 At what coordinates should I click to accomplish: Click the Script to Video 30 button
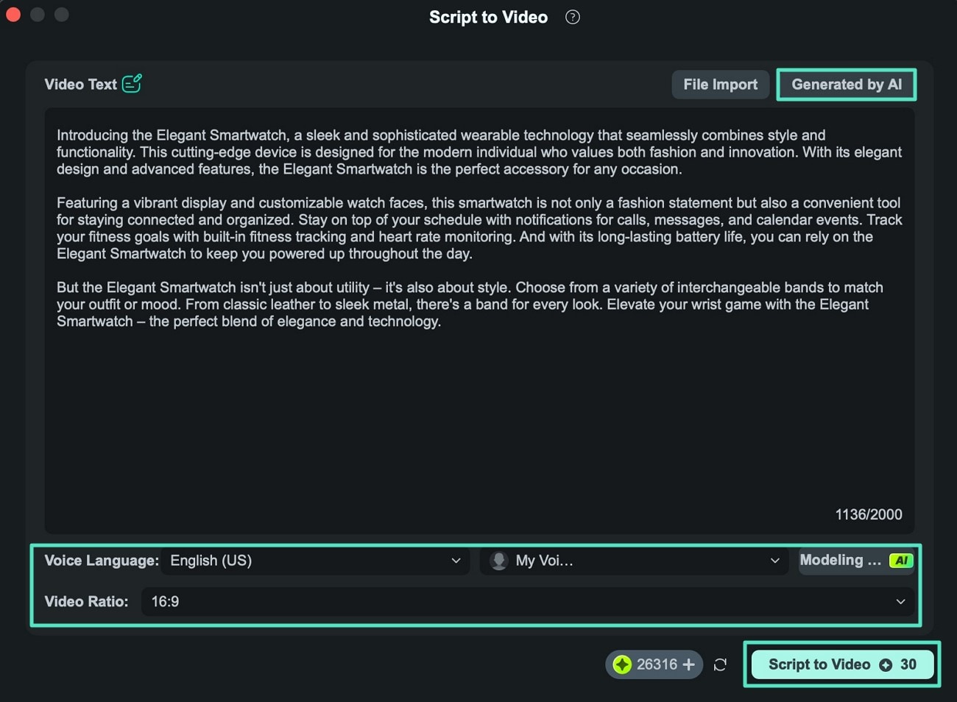[x=842, y=664]
